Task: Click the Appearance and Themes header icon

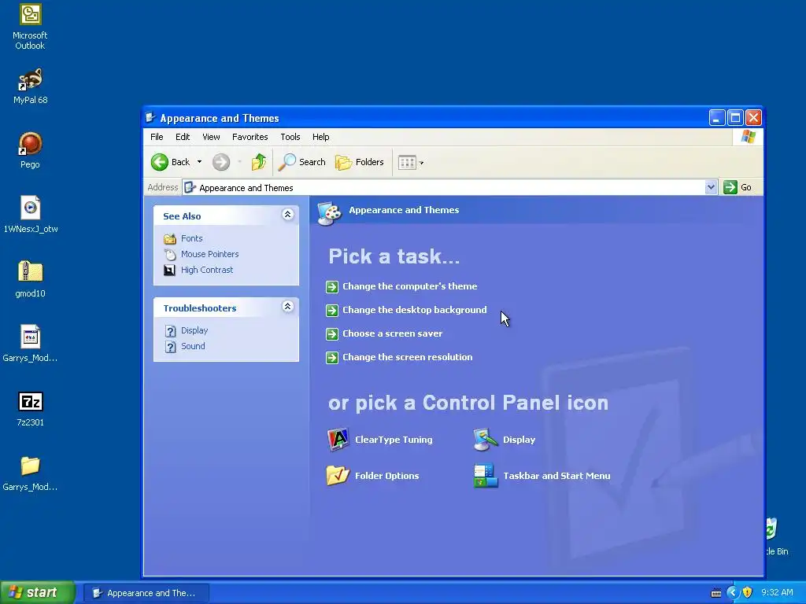Action: pyautogui.click(x=329, y=213)
